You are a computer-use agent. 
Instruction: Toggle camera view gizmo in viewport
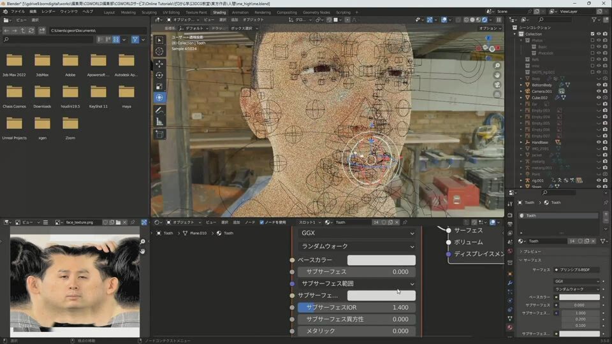[497, 85]
